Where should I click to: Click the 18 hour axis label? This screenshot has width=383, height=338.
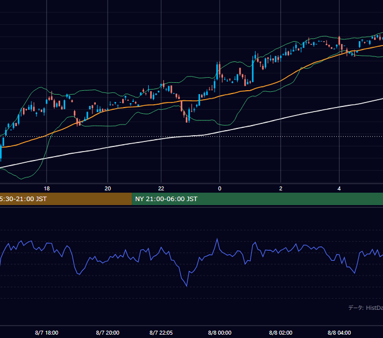[47, 189]
